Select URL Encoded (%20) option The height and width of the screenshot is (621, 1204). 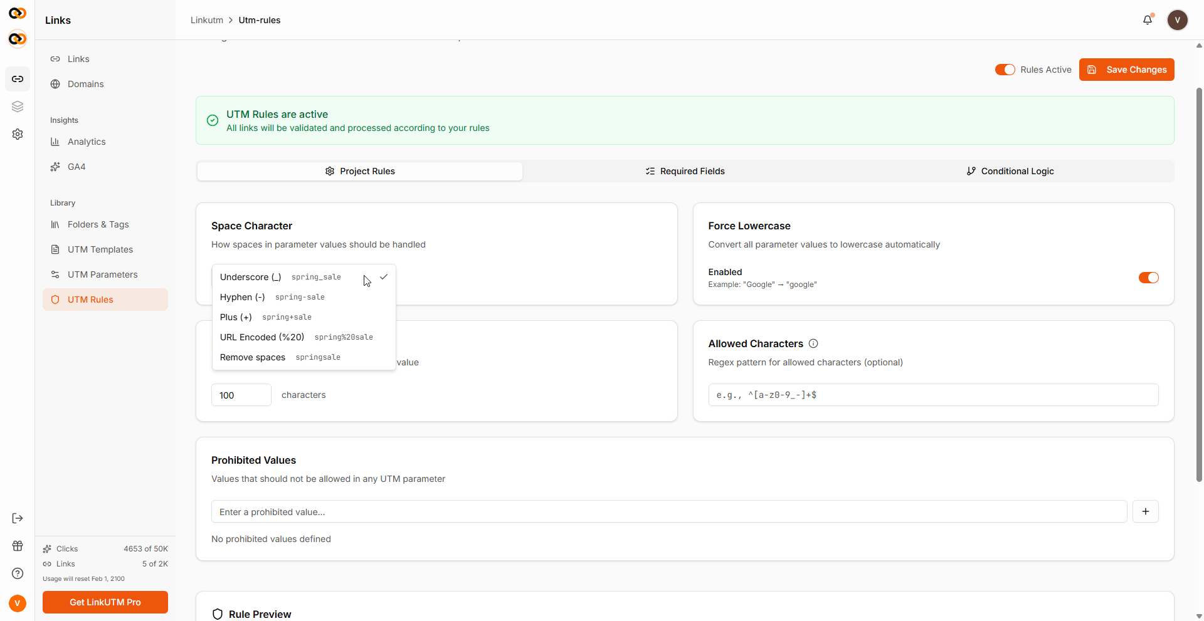304,337
